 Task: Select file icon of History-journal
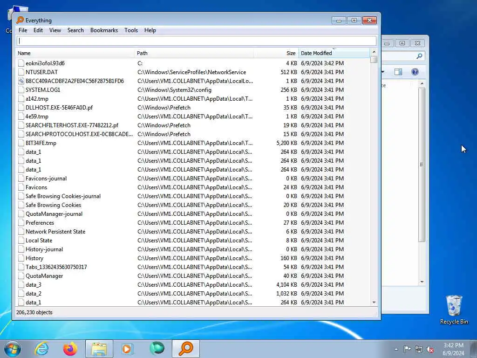[21, 249]
